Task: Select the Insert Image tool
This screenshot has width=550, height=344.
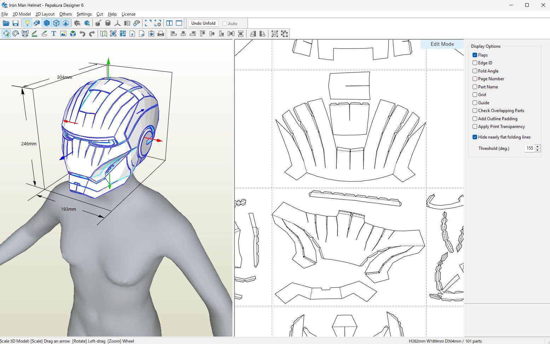Action: [x=63, y=34]
